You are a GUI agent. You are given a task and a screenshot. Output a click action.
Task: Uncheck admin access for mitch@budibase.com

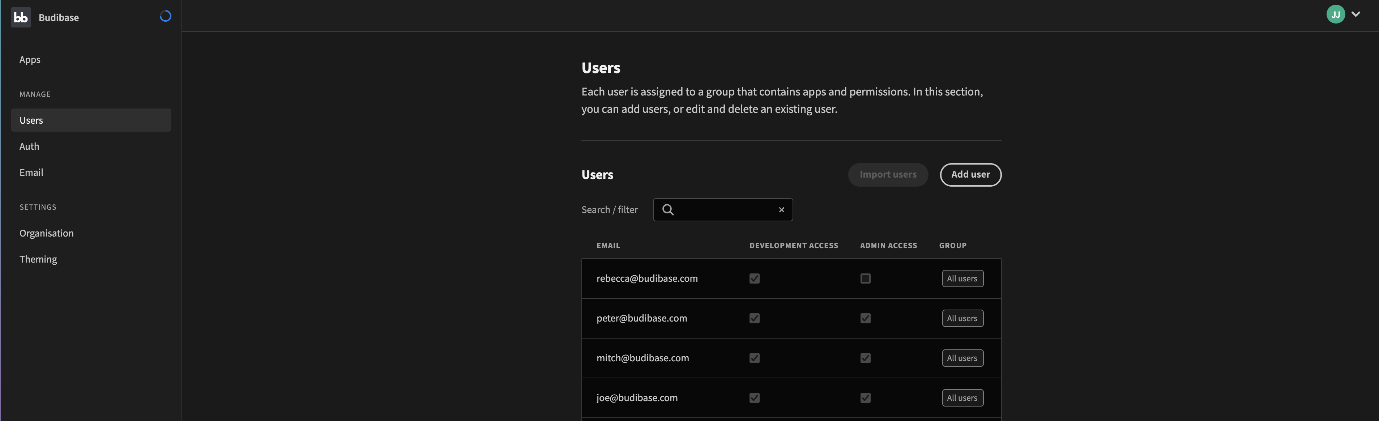pos(865,358)
